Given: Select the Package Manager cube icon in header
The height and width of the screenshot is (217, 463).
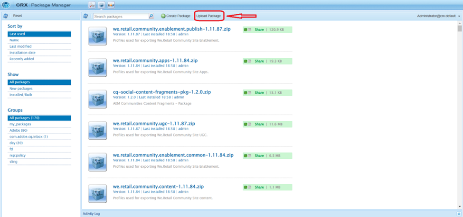Looking at the screenshot, I should pos(102,5).
